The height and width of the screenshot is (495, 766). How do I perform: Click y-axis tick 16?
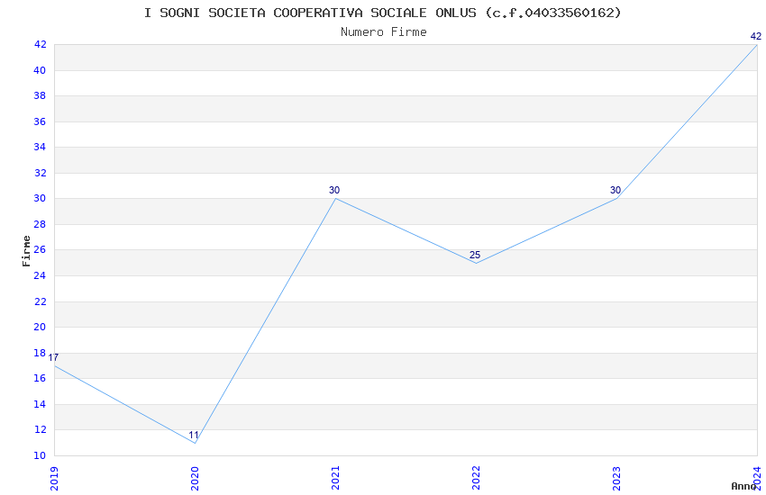point(40,378)
